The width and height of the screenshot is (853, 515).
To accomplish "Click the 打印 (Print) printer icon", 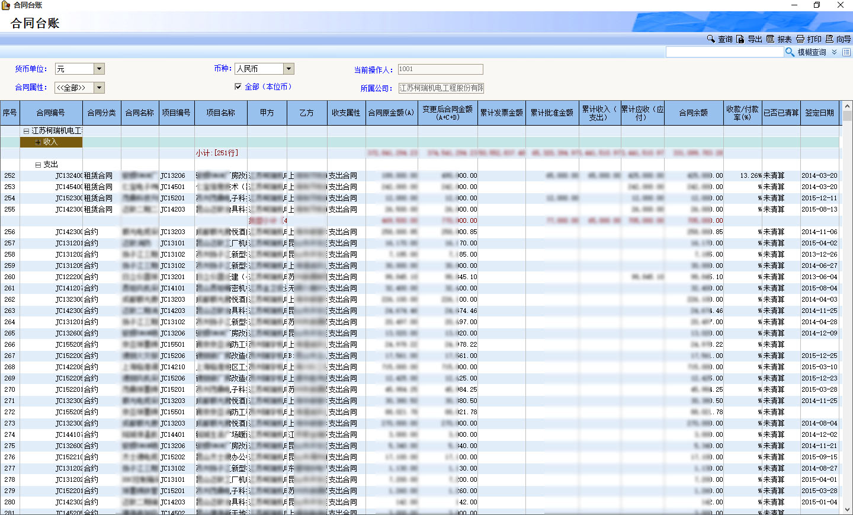I will (800, 39).
